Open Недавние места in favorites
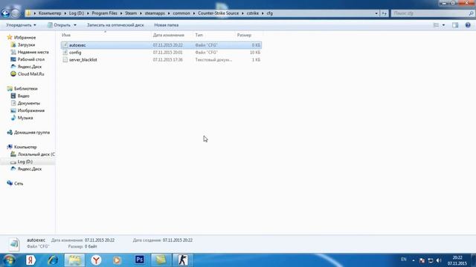This screenshot has width=476, height=267. point(33,52)
